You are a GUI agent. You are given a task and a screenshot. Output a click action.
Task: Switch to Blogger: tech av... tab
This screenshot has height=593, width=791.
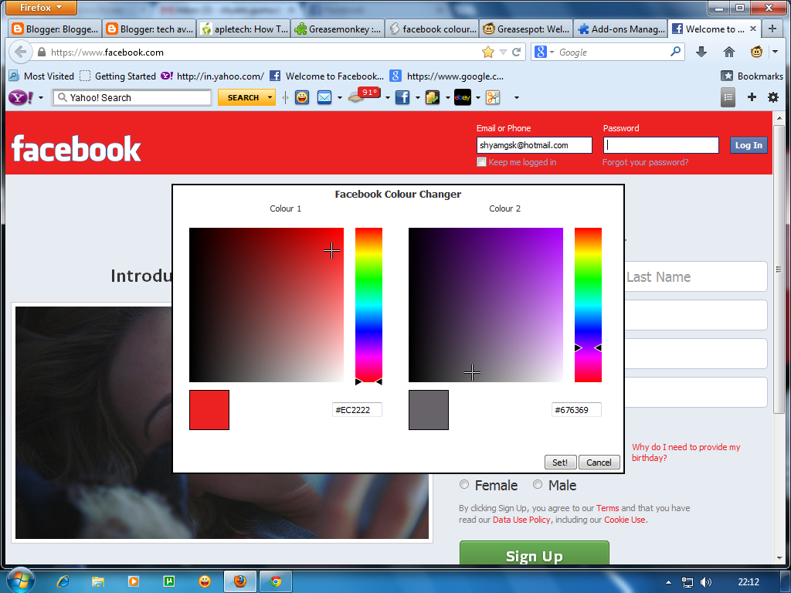pos(149,29)
